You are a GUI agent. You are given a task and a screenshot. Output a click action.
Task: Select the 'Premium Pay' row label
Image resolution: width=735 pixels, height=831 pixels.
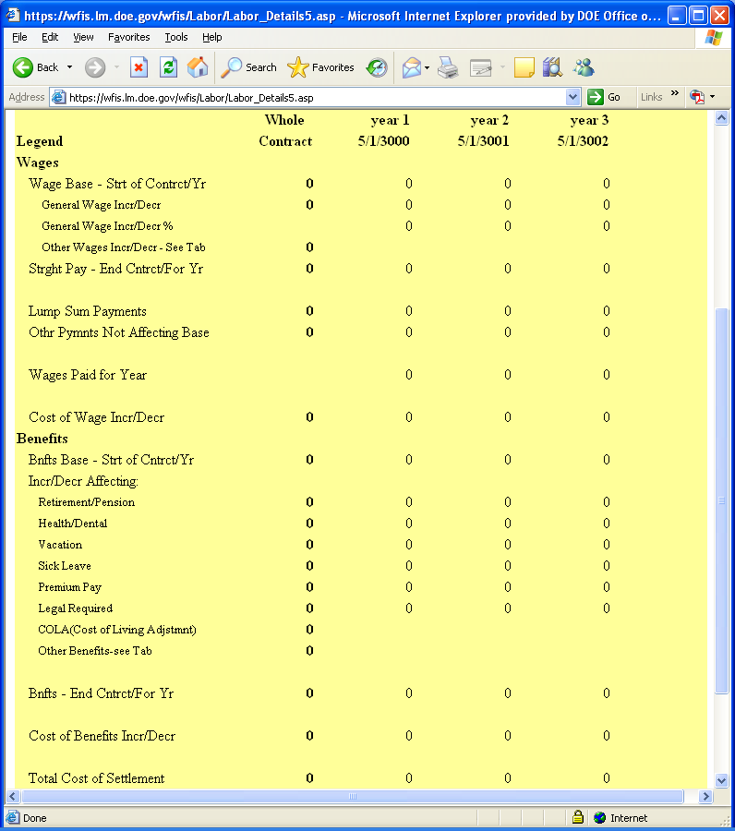69,587
